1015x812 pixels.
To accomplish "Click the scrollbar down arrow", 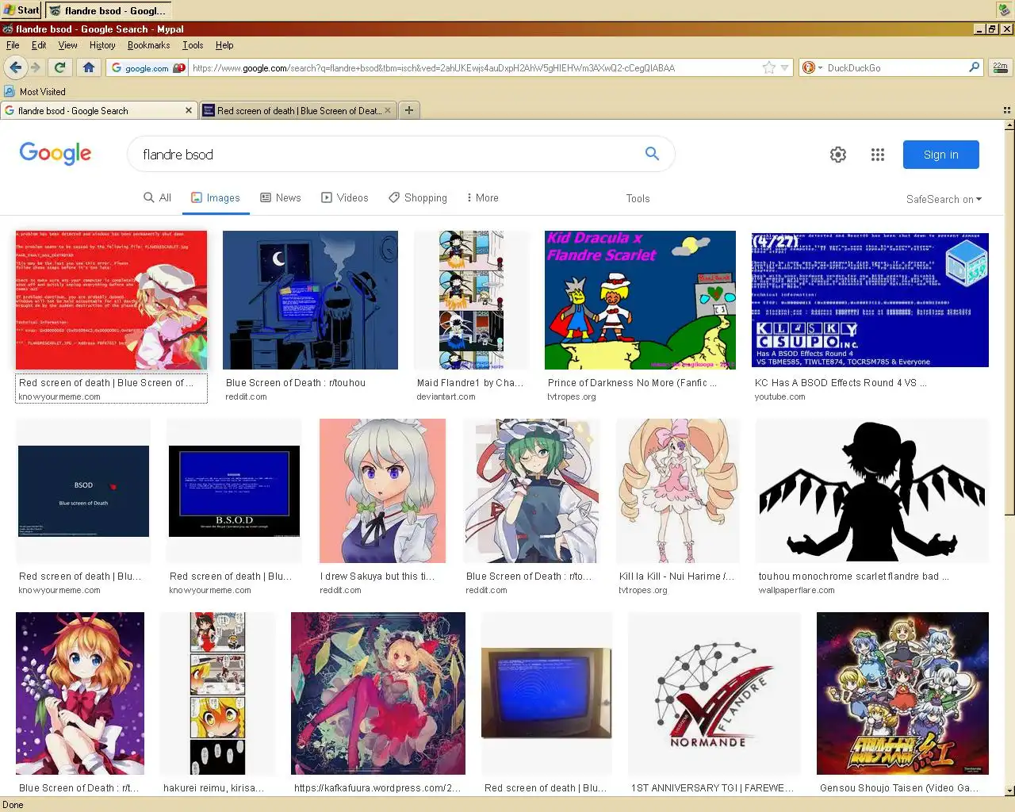I will tap(1009, 791).
